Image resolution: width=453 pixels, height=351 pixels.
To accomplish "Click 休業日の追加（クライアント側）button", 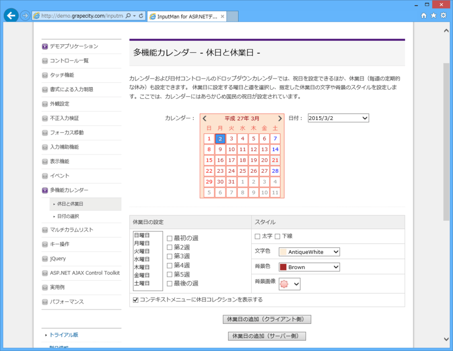I will click(267, 319).
